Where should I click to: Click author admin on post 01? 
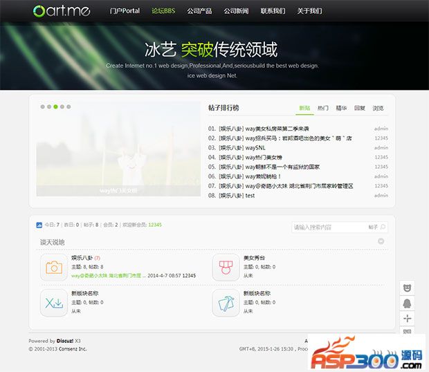[381, 129]
